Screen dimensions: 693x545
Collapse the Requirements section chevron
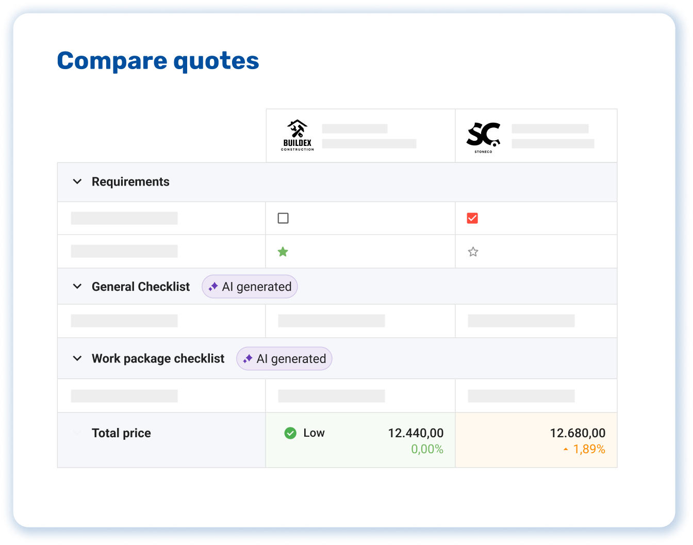point(77,181)
